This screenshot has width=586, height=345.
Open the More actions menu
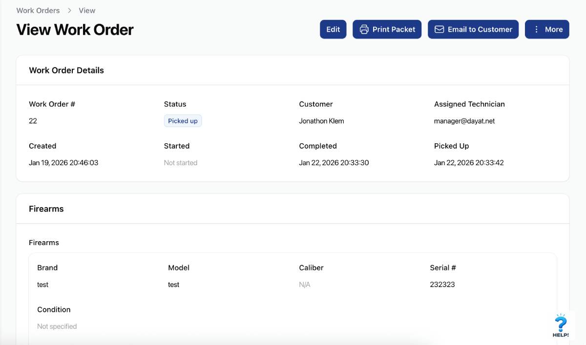pyautogui.click(x=547, y=29)
